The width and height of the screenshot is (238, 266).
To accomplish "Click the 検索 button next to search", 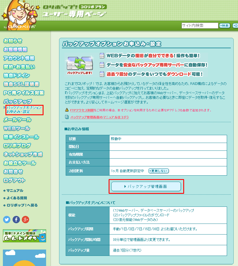I will (225, 26).
